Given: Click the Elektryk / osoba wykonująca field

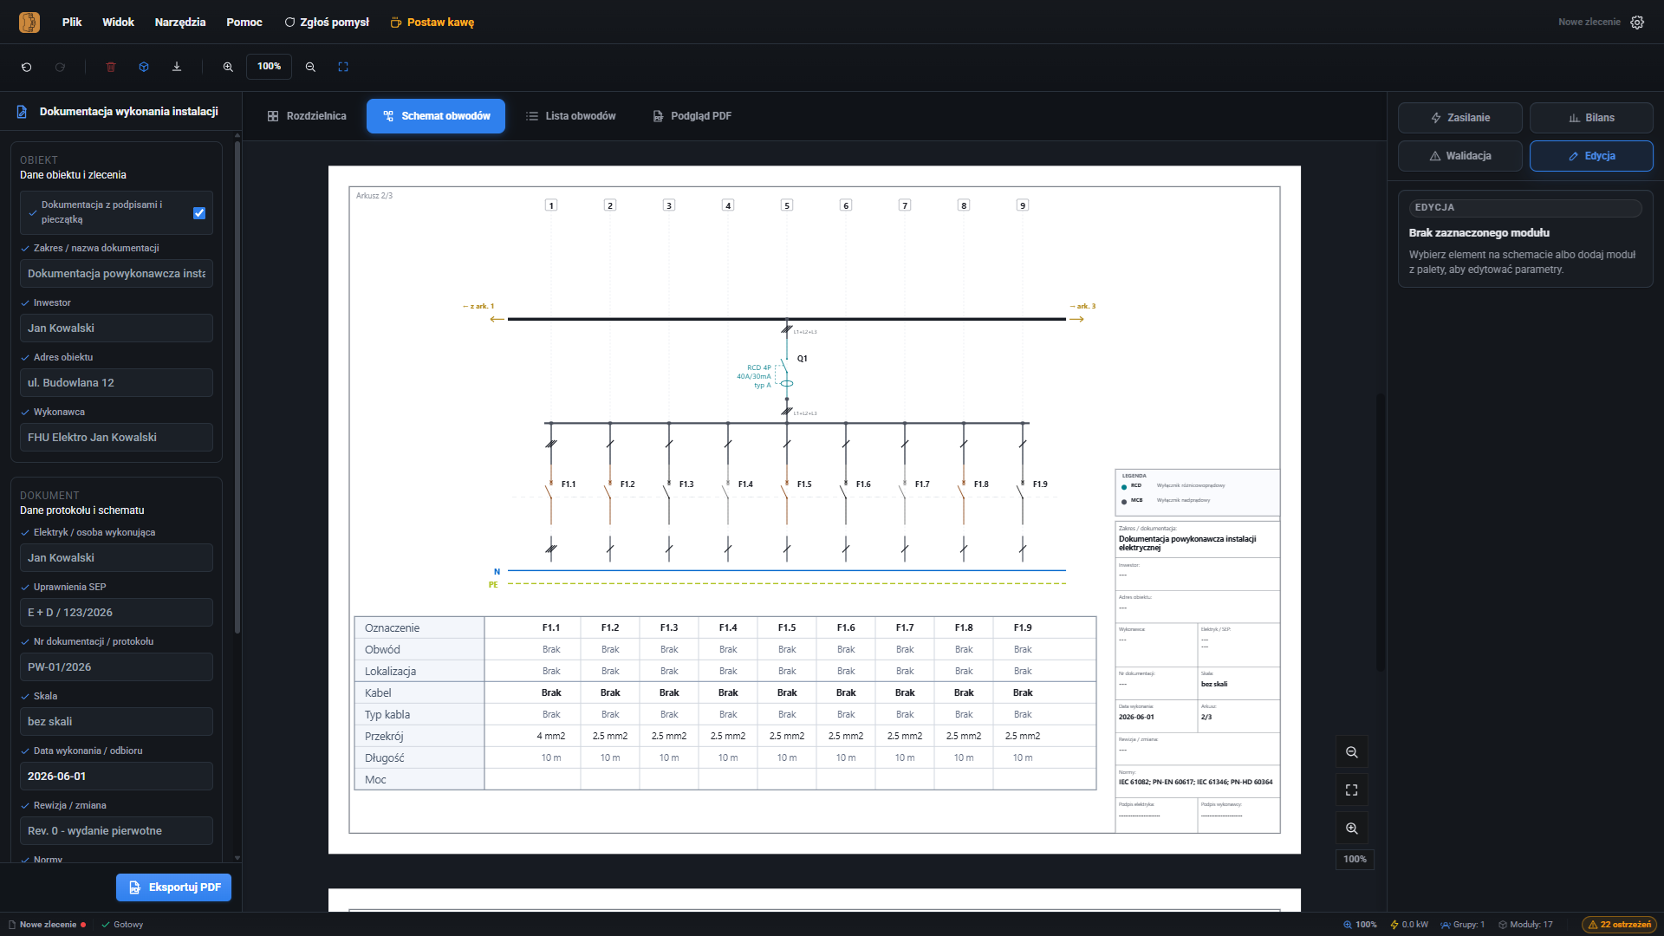Looking at the screenshot, I should point(116,558).
